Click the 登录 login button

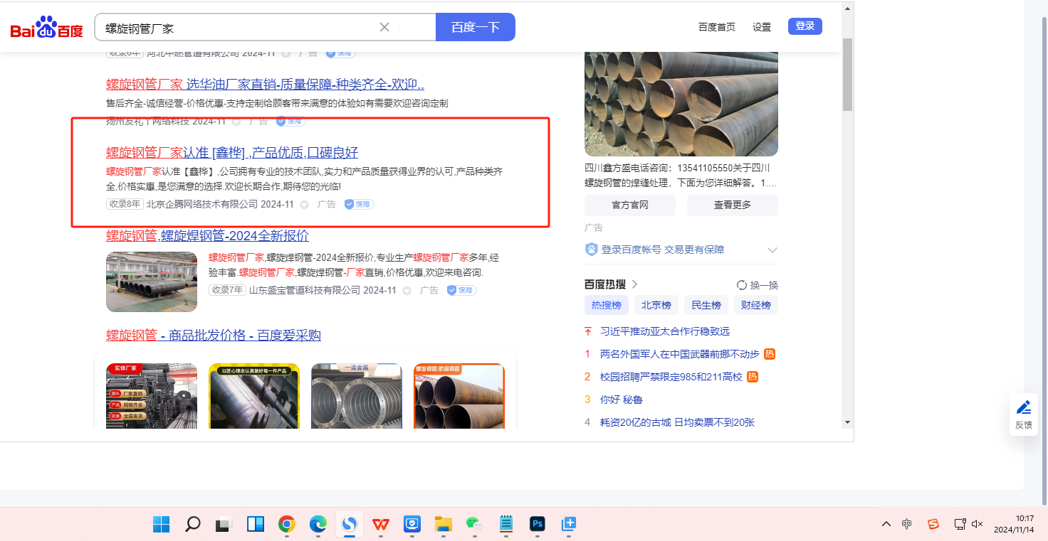click(805, 26)
